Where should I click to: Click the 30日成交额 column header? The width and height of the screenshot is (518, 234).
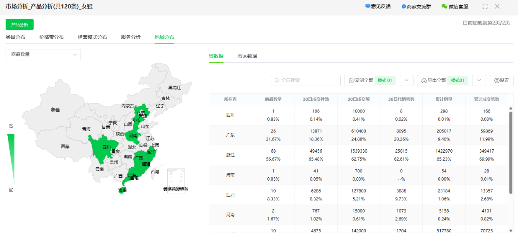359,99
